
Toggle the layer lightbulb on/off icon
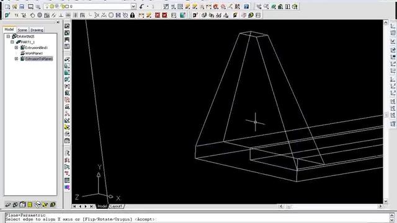pos(47,7)
